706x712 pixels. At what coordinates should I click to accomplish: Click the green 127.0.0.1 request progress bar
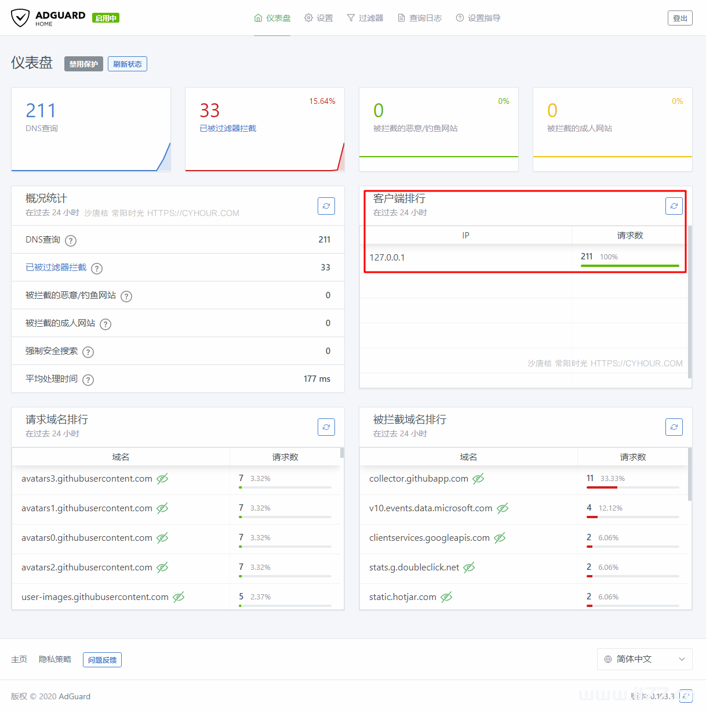(629, 266)
